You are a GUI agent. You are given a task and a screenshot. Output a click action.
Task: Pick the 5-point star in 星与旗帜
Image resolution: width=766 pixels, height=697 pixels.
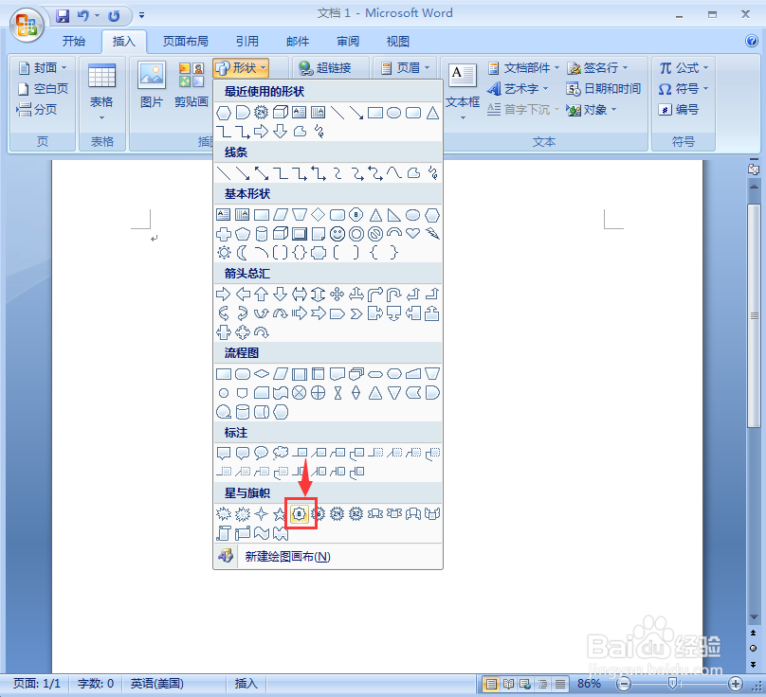pyautogui.click(x=280, y=513)
